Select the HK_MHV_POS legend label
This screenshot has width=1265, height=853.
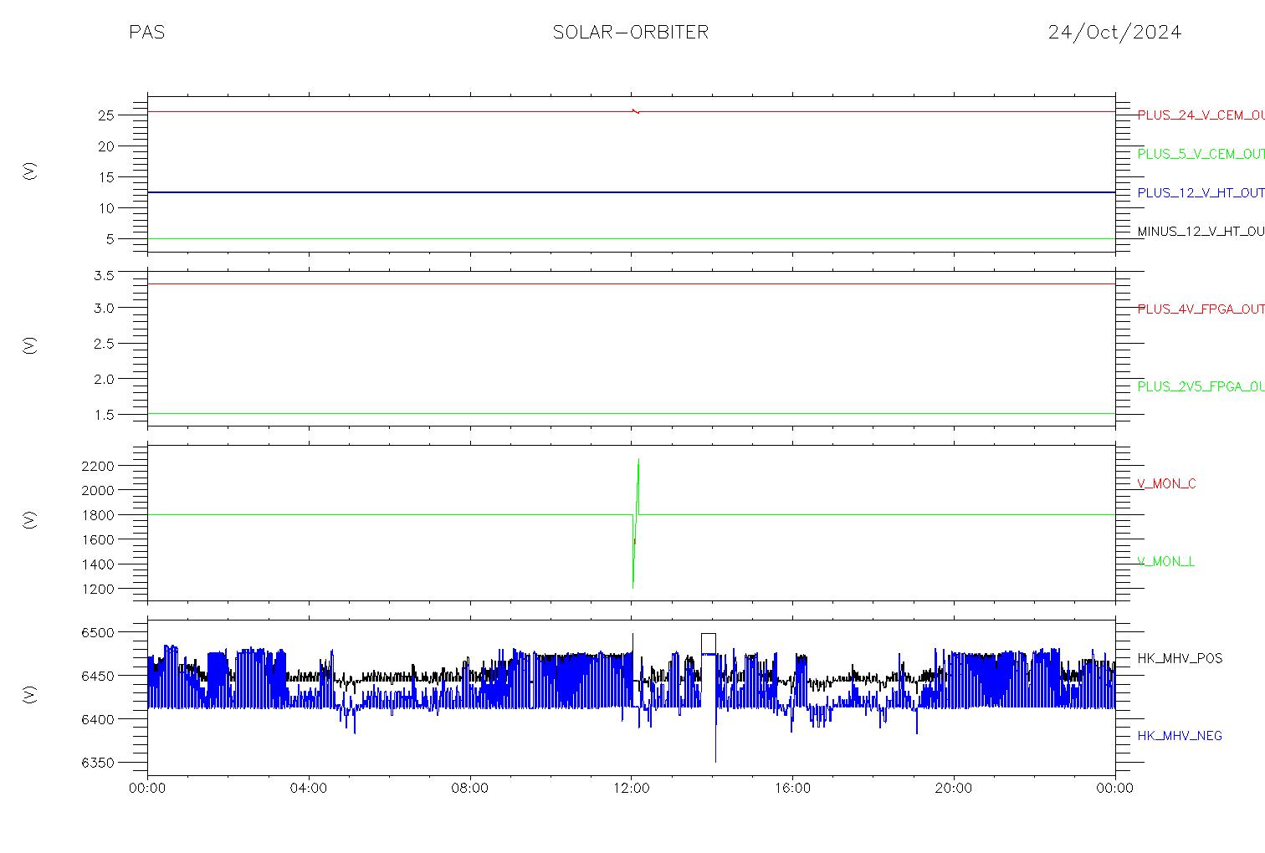(1180, 658)
